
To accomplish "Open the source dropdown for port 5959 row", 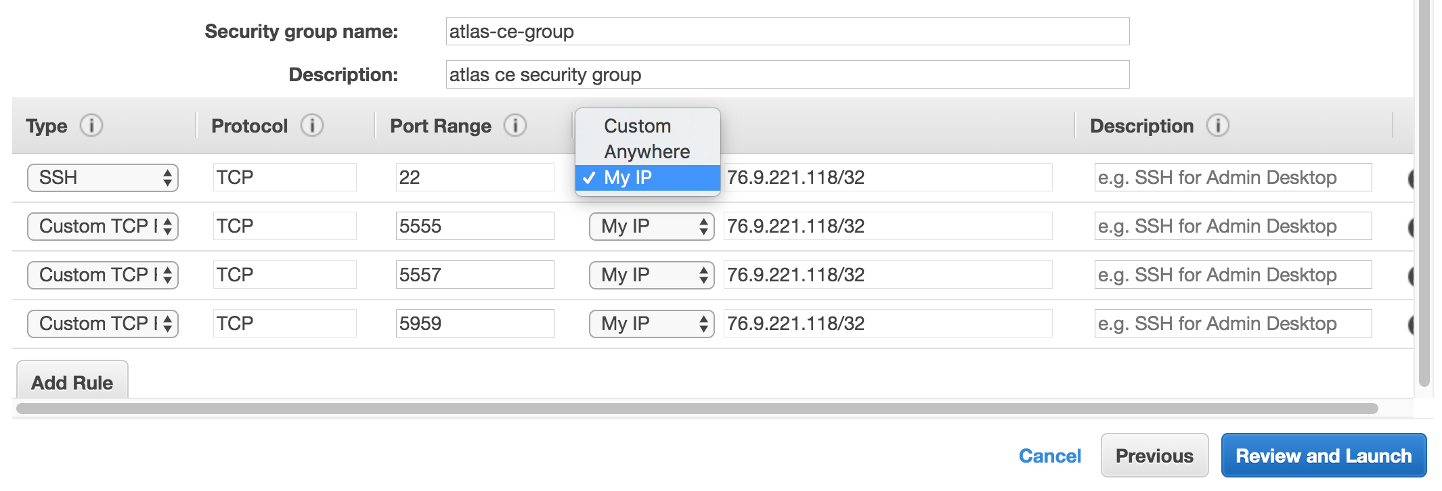I will click(651, 324).
